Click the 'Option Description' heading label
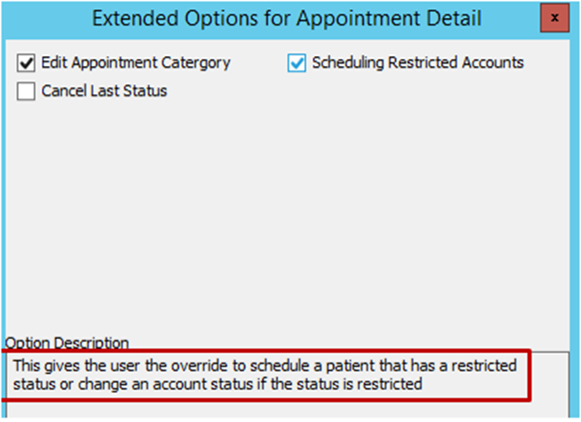Image resolution: width=581 pixels, height=422 pixels. pos(67,343)
